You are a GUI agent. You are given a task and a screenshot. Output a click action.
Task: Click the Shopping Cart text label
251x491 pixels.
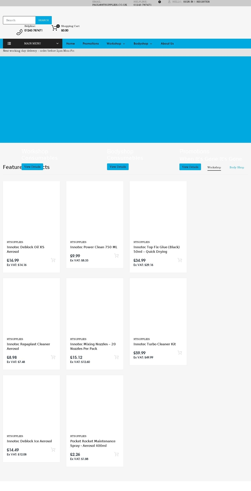pyautogui.click(x=70, y=26)
